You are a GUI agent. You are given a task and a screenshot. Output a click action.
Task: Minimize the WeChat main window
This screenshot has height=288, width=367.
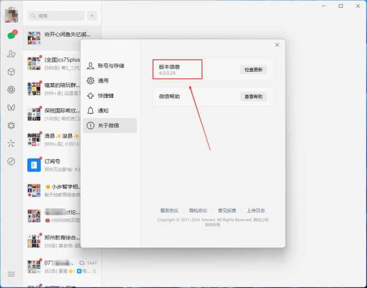coord(323,6)
